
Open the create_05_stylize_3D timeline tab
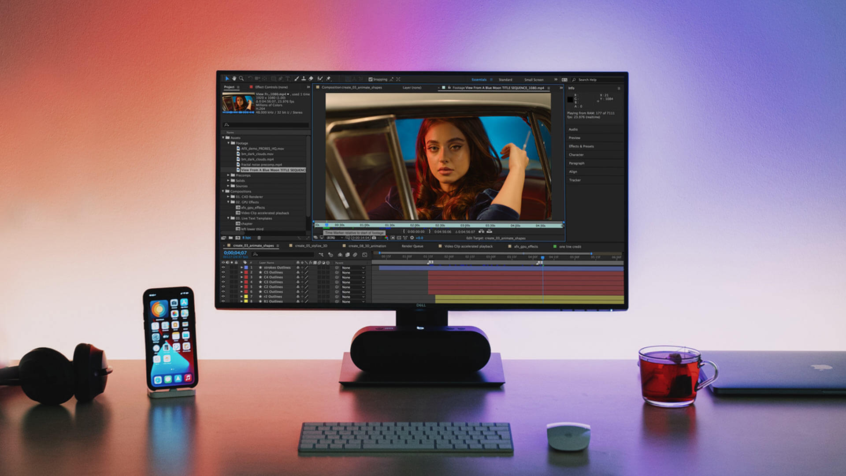[x=311, y=246]
